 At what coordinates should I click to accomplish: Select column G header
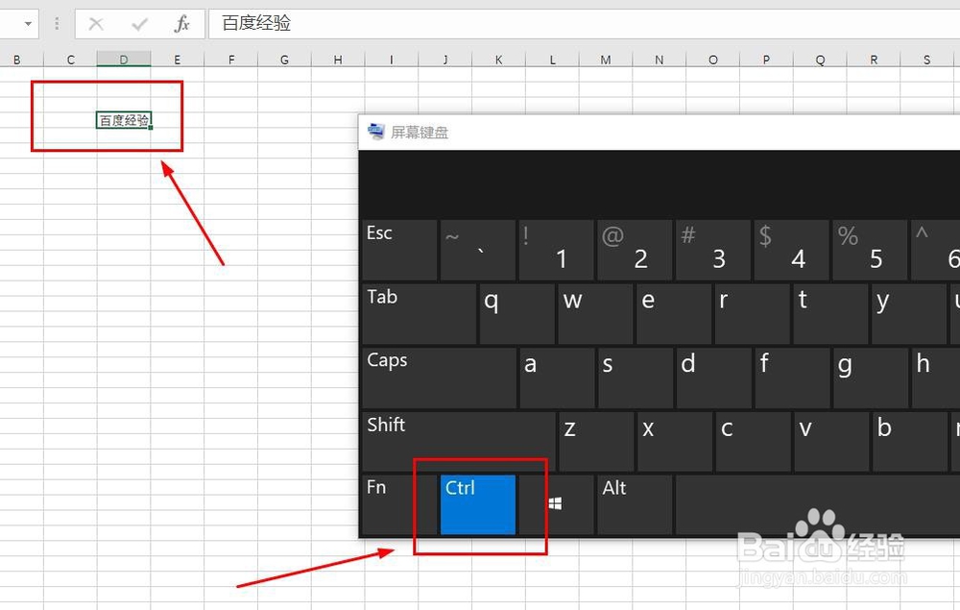(284, 60)
